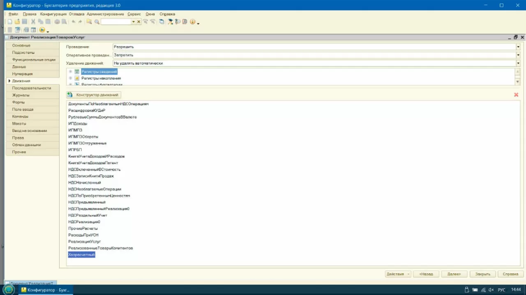Click the question mark help icon

[x=178, y=22]
